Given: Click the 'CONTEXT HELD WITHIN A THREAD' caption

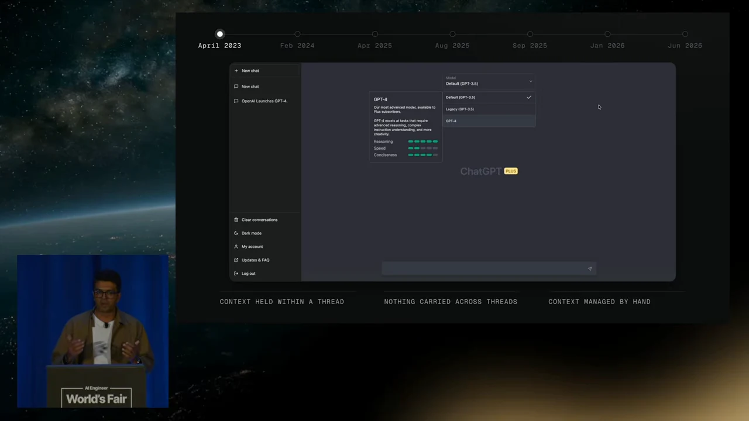Looking at the screenshot, I should tap(282, 302).
